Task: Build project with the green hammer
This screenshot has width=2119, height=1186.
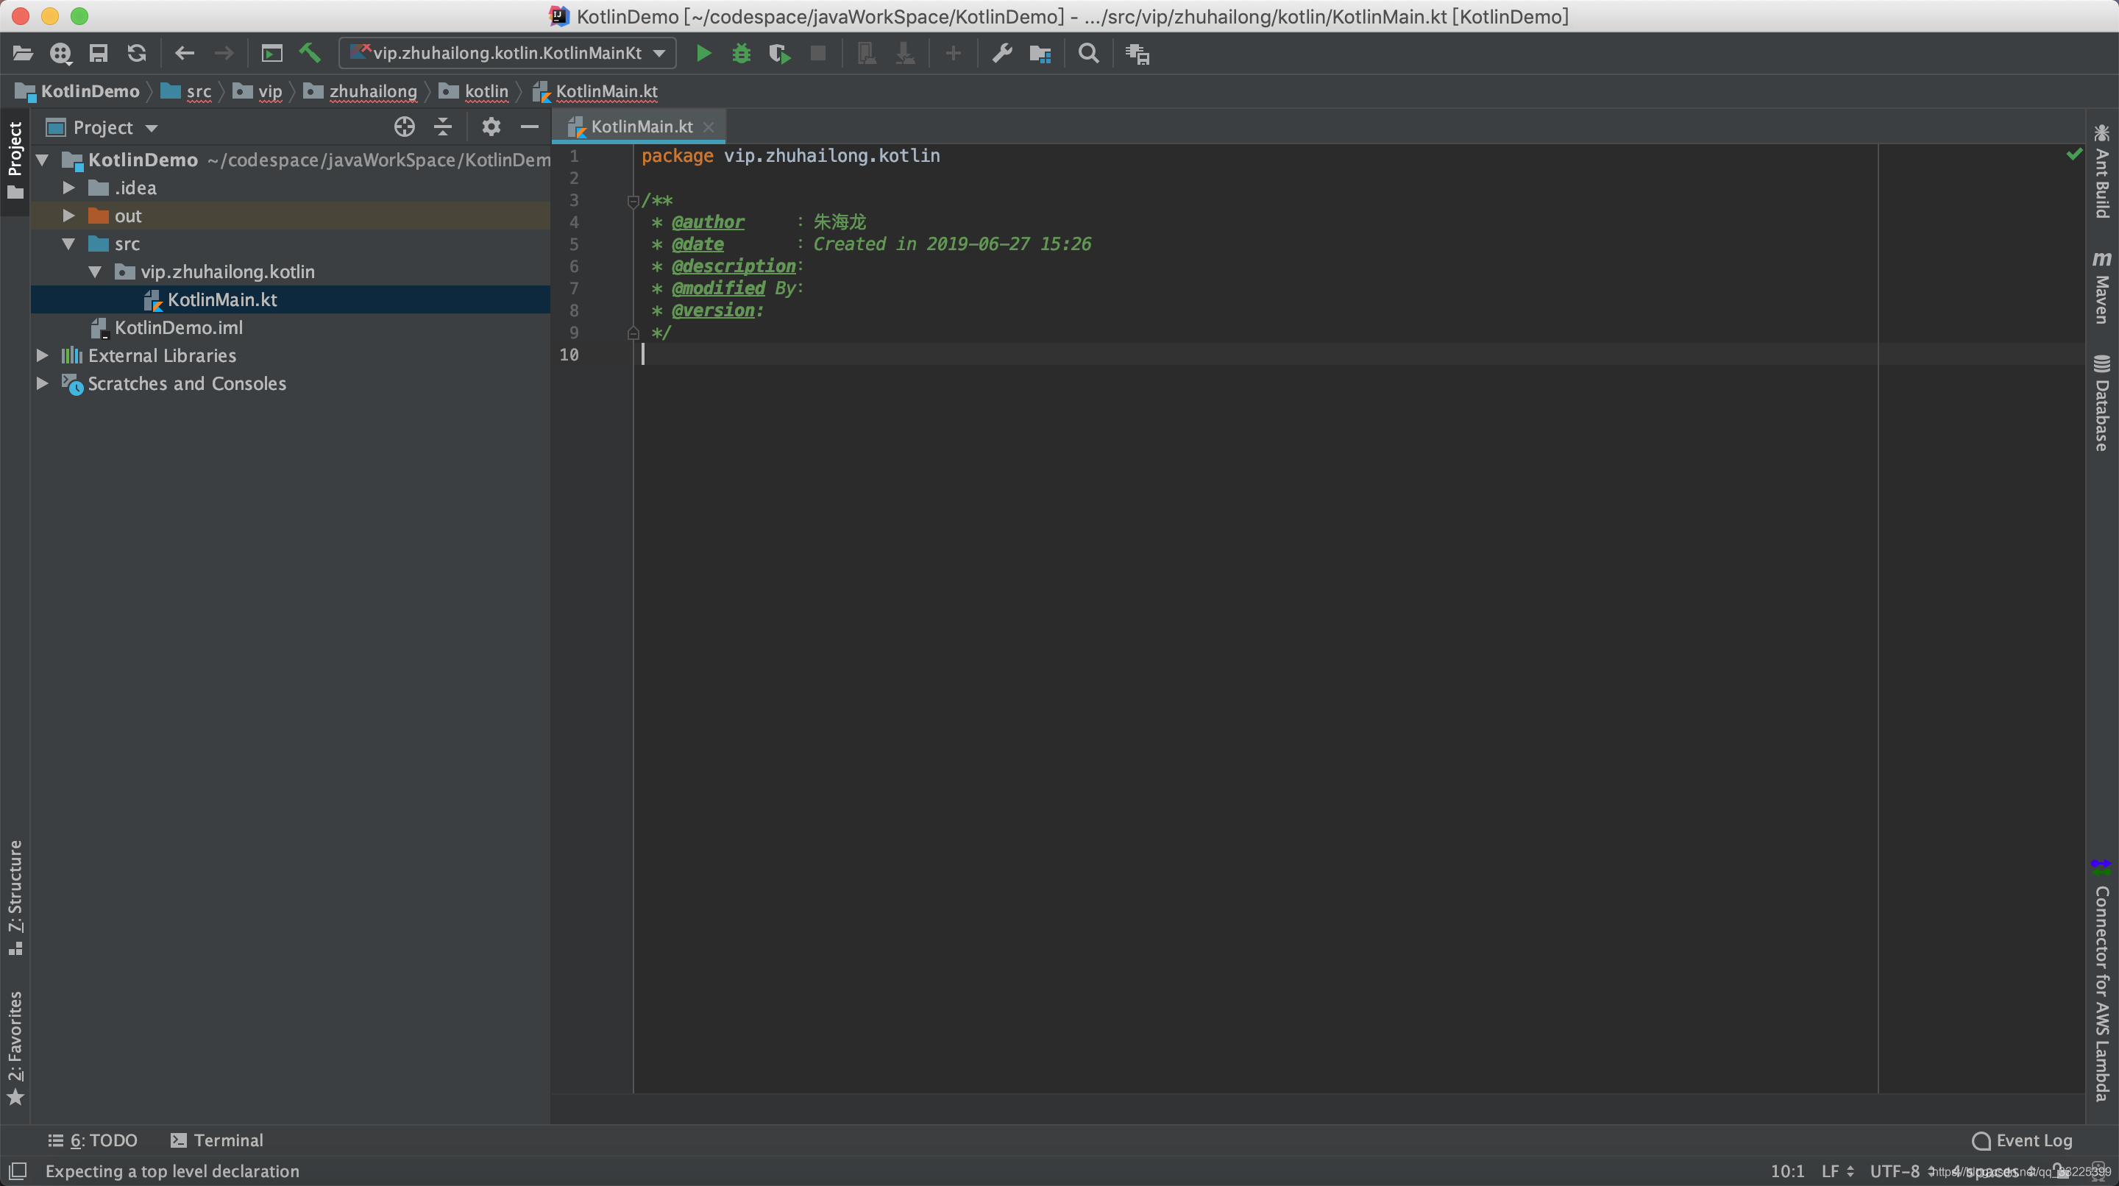Action: tap(310, 54)
